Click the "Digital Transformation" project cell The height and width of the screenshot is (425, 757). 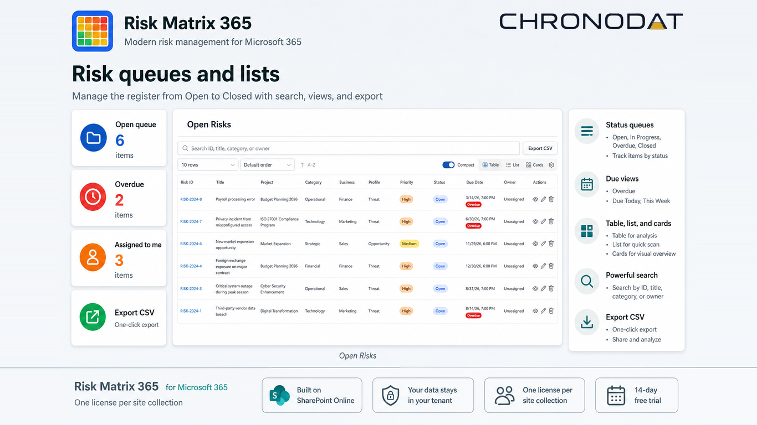tap(279, 311)
